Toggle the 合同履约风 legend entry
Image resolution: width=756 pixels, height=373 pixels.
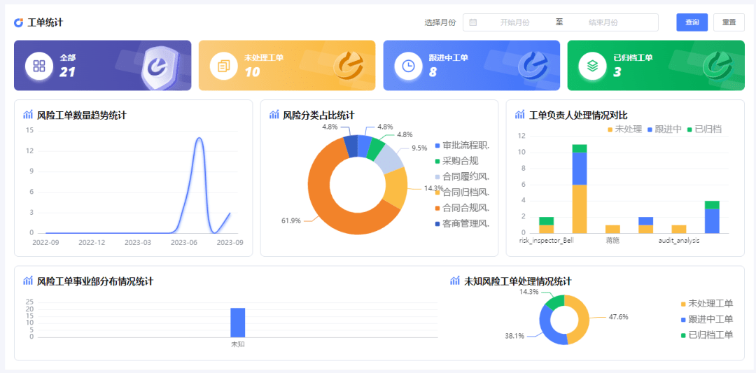[x=463, y=177]
